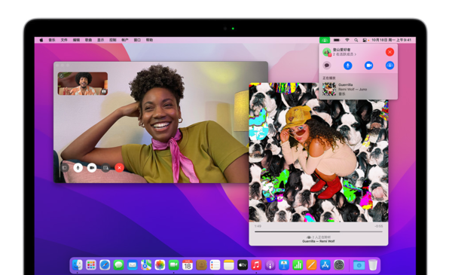Click the music playback progress bar
Image resolution: width=452 pixels, height=275 pixels.
point(318,231)
